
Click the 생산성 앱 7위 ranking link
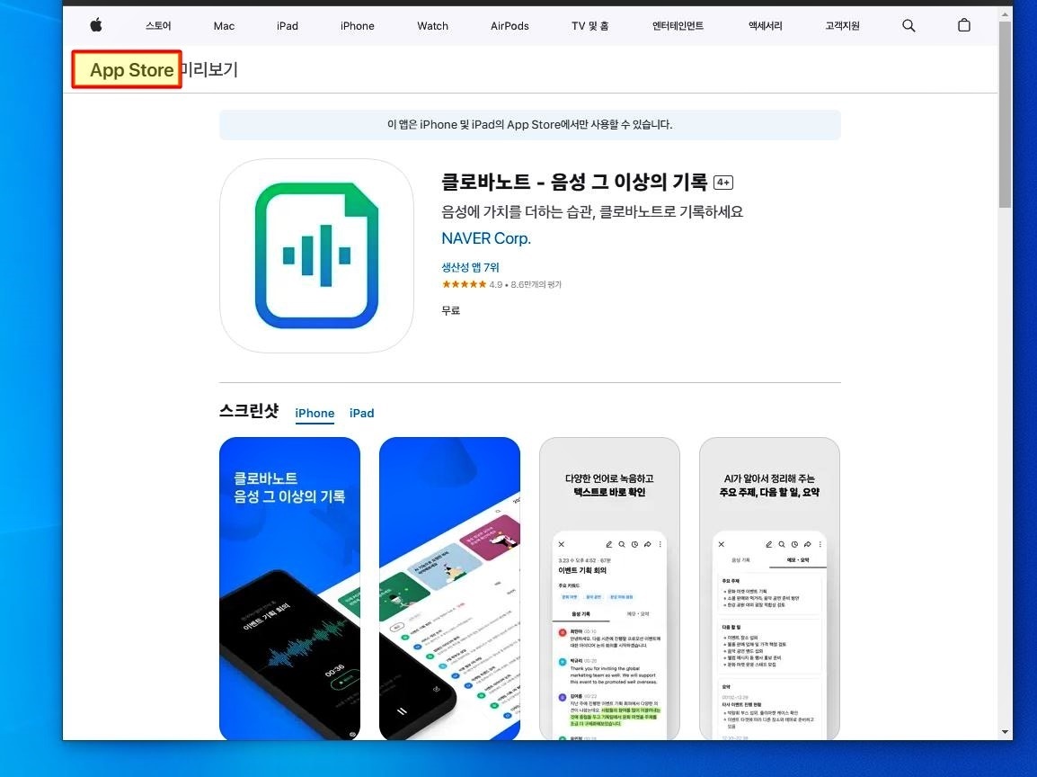[x=470, y=267]
